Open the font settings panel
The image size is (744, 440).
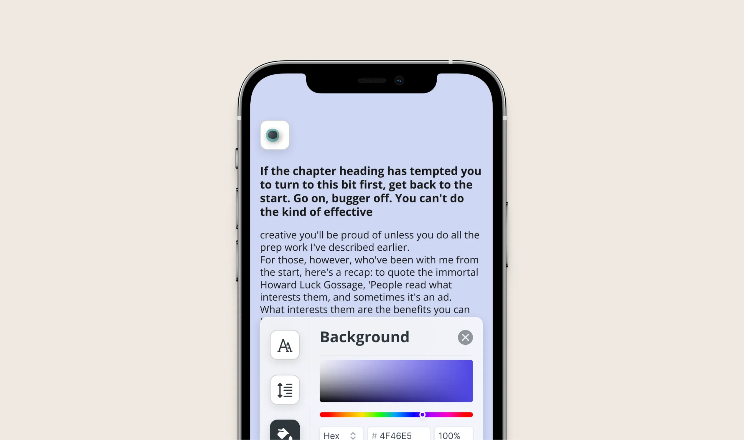pyautogui.click(x=285, y=345)
